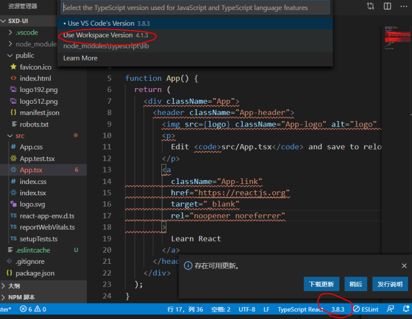Click 下载更新 download update button

[x=322, y=284]
